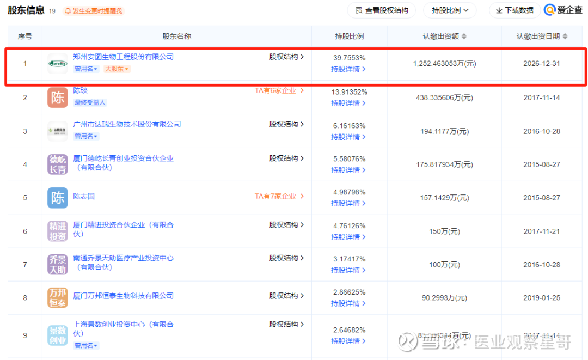Select date 2026-12-31 cell
The width and height of the screenshot is (588, 360).
[542, 63]
